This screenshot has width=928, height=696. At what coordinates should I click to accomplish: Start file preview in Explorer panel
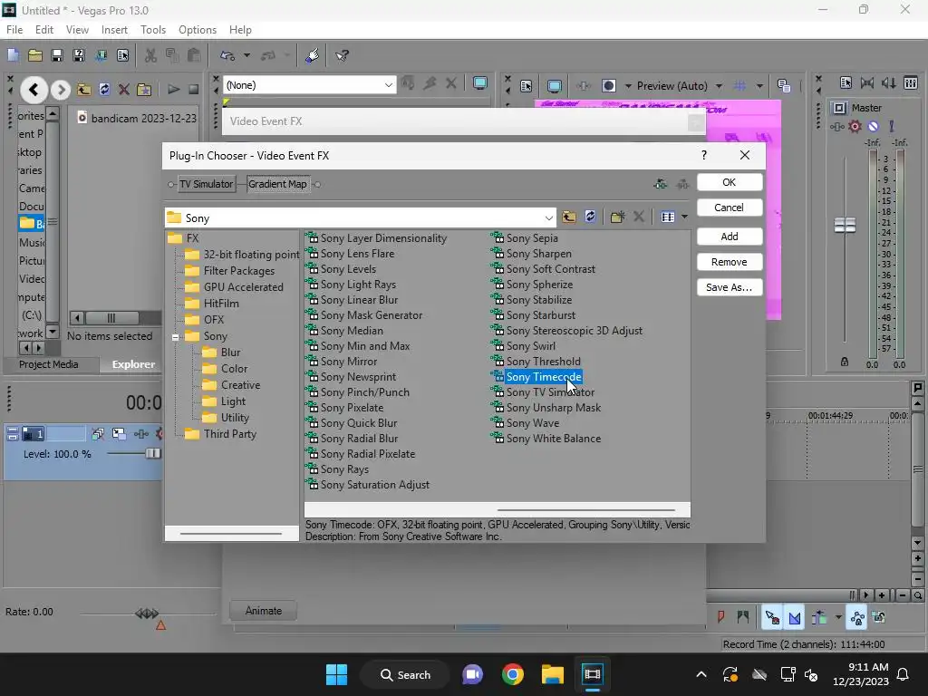[173, 90]
